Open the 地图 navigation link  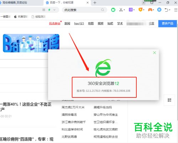pos(91,23)
